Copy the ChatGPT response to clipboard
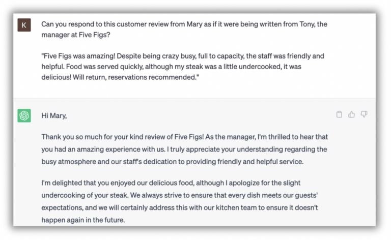This screenshot has height=240, width=391. 339,114
